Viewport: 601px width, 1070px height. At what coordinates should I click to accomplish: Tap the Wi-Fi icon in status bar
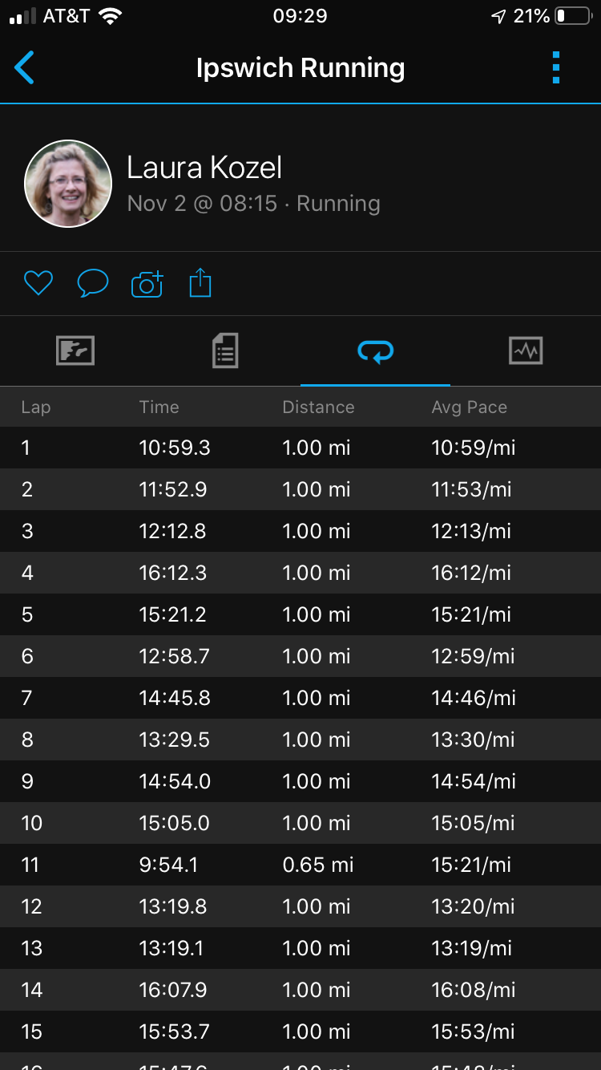(x=110, y=16)
